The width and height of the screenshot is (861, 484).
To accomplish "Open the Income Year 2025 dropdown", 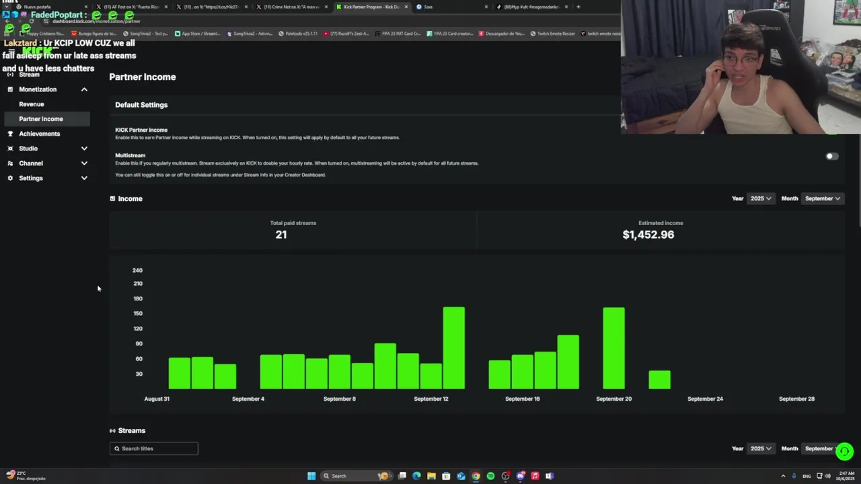I will pyautogui.click(x=761, y=198).
